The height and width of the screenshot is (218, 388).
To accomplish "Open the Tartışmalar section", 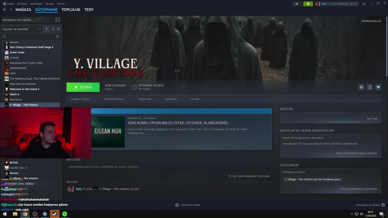I will [x=145, y=99].
